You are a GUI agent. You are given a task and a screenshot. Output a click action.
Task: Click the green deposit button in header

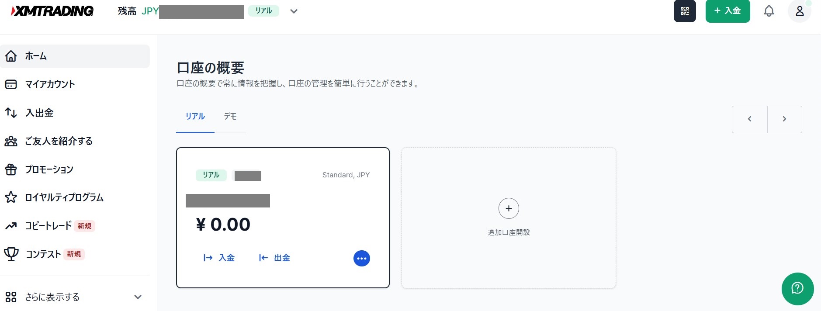(727, 11)
